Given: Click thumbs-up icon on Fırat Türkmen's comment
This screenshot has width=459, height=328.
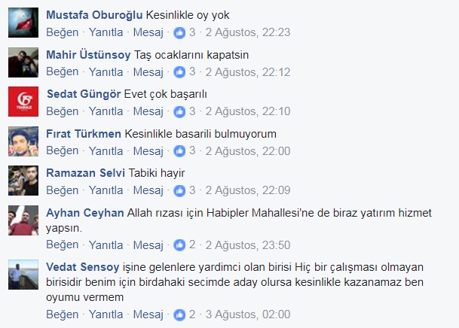Looking at the screenshot, I should (179, 150).
